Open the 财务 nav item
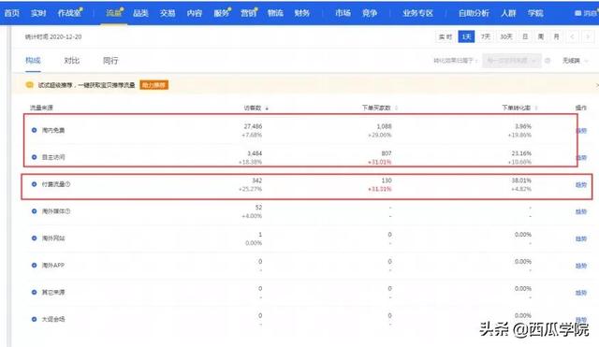Screen dimensions: 599x347 [301, 13]
